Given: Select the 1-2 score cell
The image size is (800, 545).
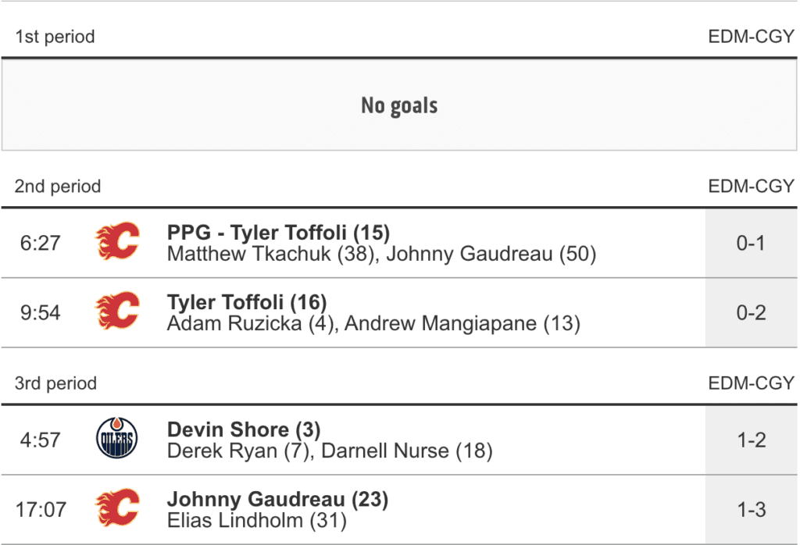Looking at the screenshot, I should pyautogui.click(x=751, y=440).
